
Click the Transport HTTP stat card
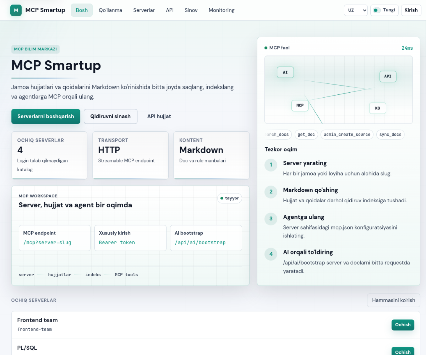pyautogui.click(x=130, y=155)
